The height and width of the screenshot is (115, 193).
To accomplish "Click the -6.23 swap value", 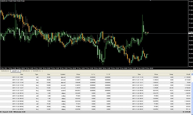I will pos(171,91).
